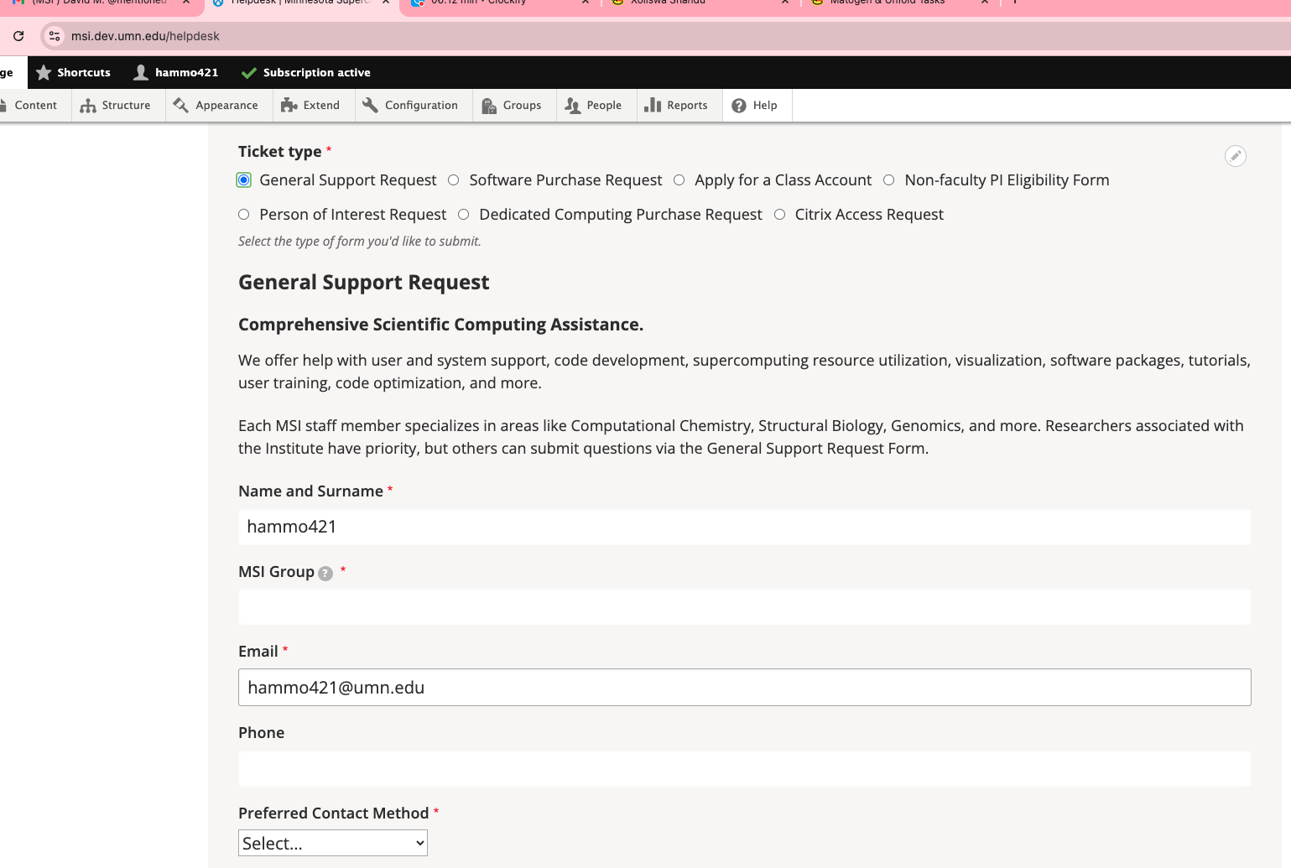The image size is (1291, 868).
Task: Reload the page with browser refresh button
Action: point(18,36)
